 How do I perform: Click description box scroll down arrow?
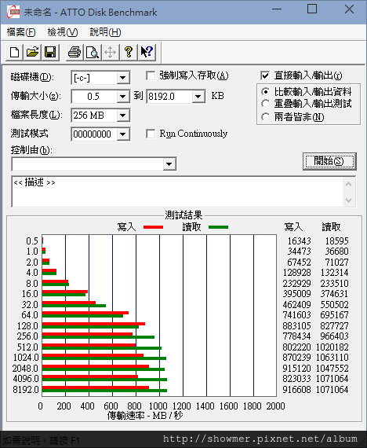coord(348,200)
